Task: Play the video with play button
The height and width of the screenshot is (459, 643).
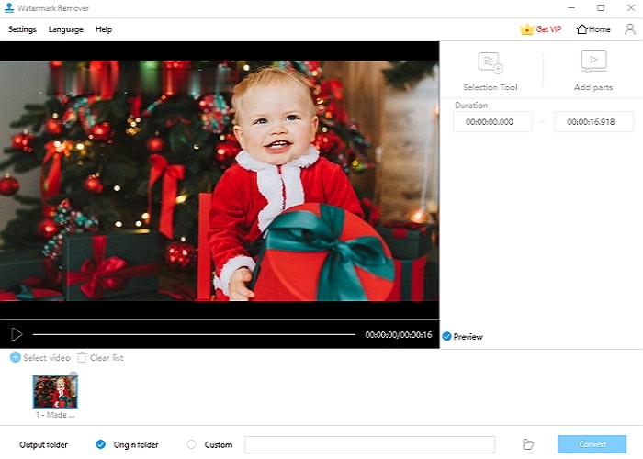Action: tap(17, 334)
